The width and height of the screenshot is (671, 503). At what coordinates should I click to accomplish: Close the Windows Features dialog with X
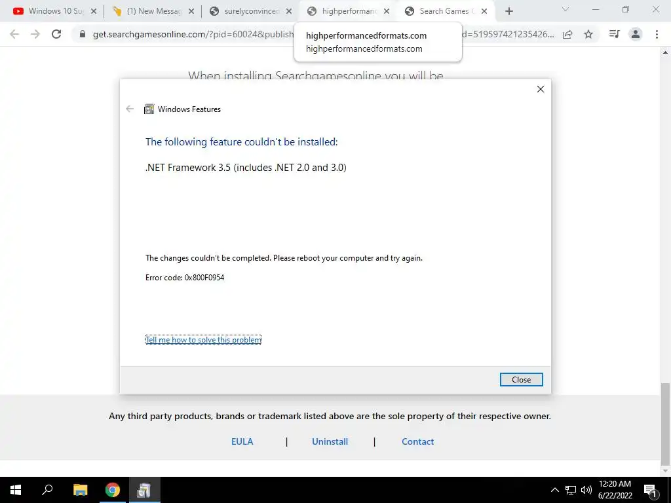[x=541, y=89]
